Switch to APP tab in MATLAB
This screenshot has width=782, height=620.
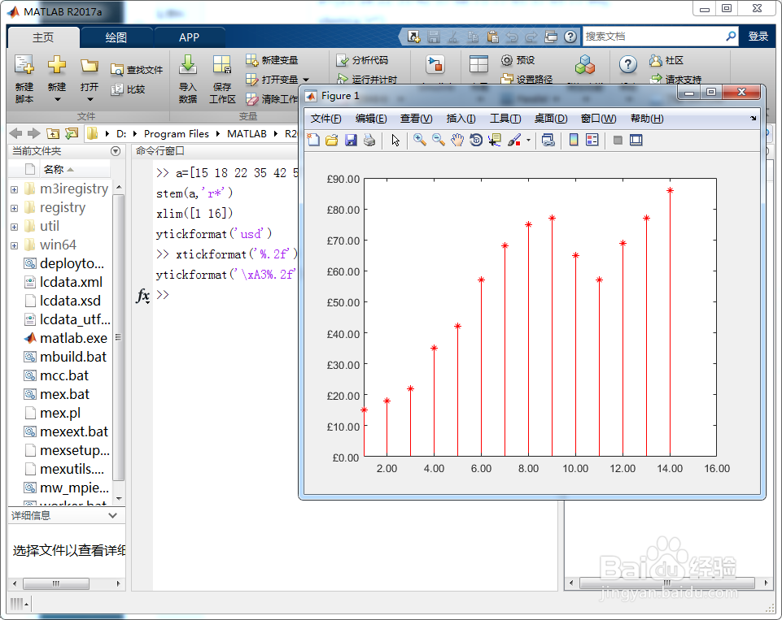[x=189, y=37]
